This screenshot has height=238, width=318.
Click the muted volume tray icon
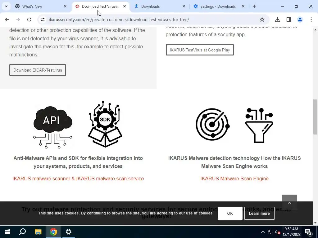tap(278, 232)
